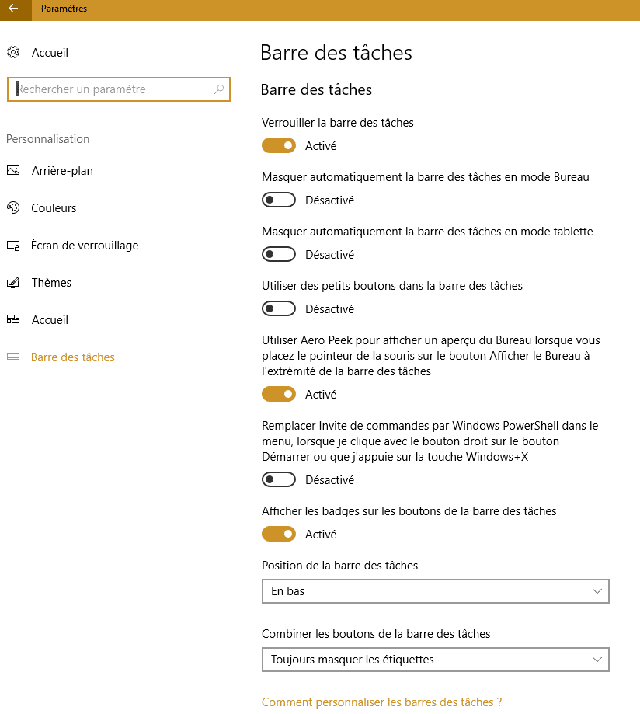Disable Verrouiller la barre des tâches toggle
This screenshot has height=714, width=640.
coord(279,145)
